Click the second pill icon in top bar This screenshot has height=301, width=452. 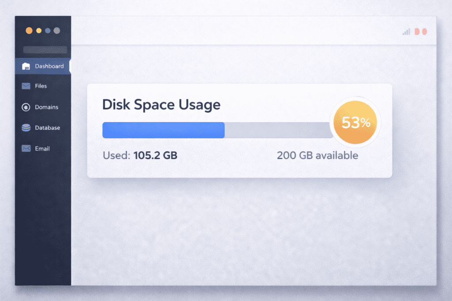(425, 31)
